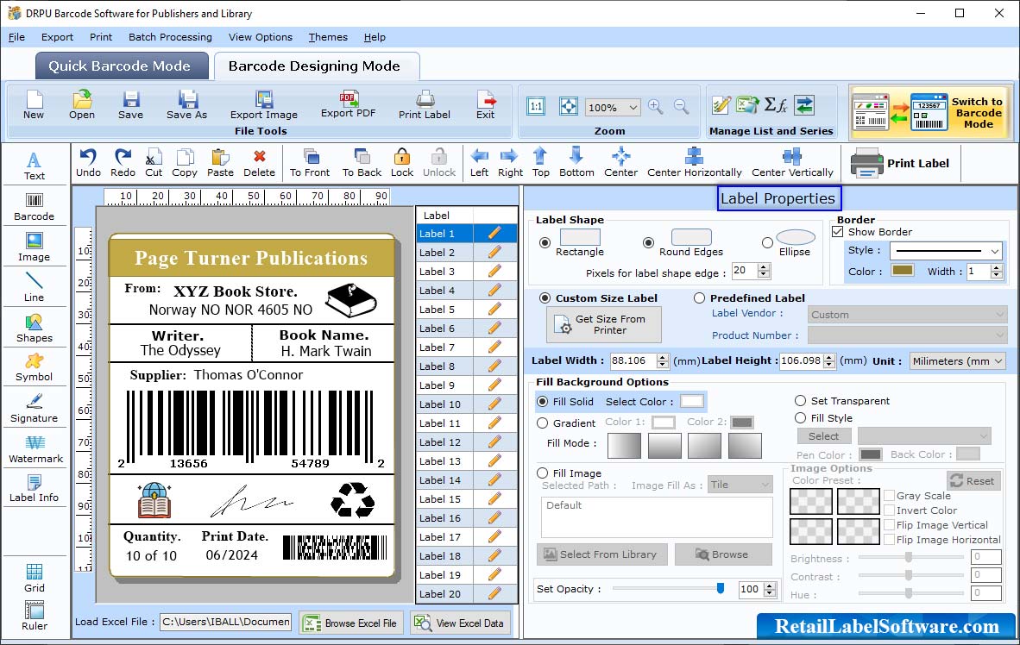
Task: Select Set Transparent background option
Action: [800, 400]
